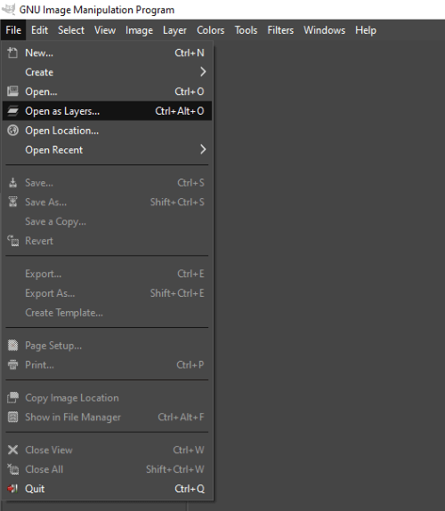Choose Open Location... entry

click(107, 131)
